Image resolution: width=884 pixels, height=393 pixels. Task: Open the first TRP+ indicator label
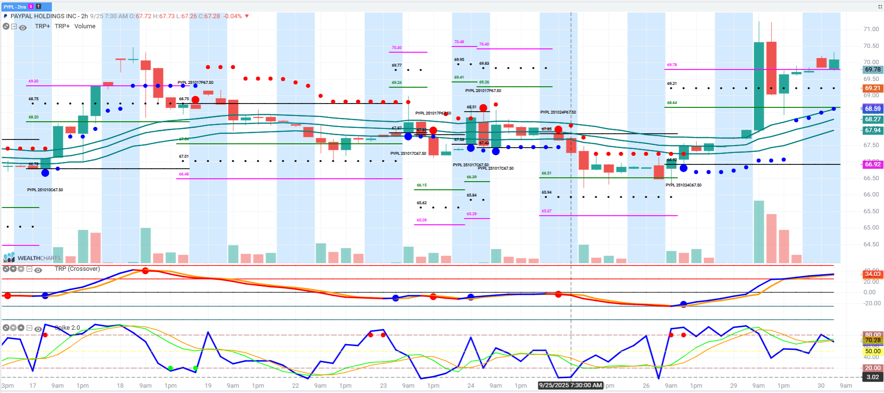tap(42, 26)
